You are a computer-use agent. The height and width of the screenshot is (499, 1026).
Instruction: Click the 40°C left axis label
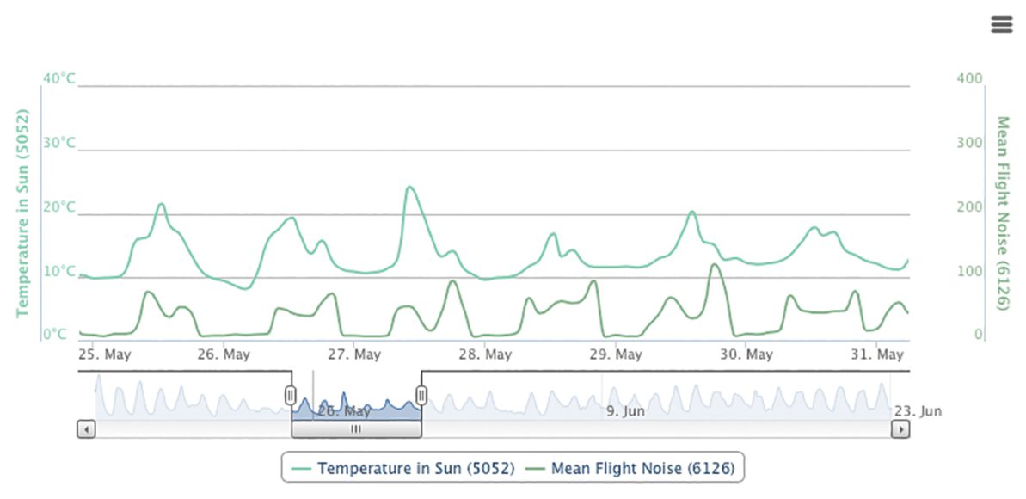click(60, 79)
